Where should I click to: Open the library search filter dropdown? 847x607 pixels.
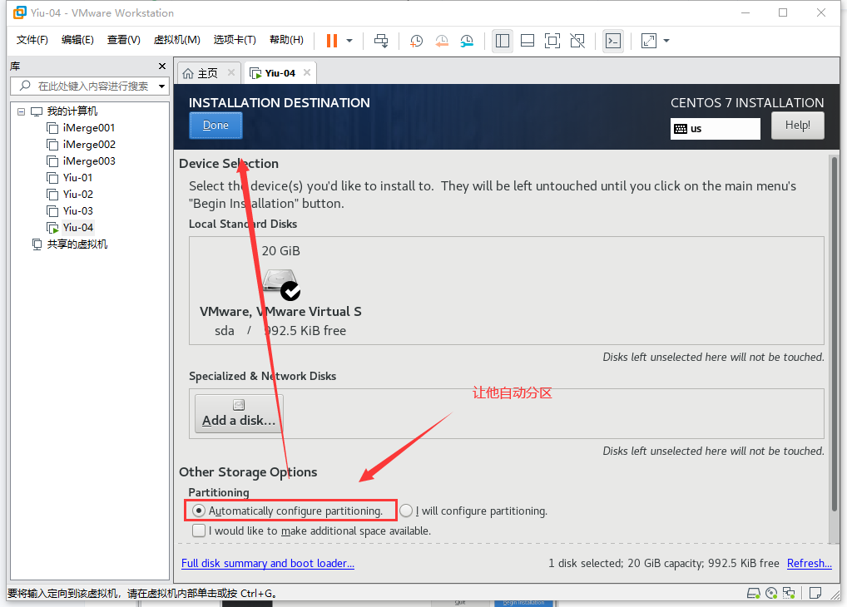tap(161, 86)
